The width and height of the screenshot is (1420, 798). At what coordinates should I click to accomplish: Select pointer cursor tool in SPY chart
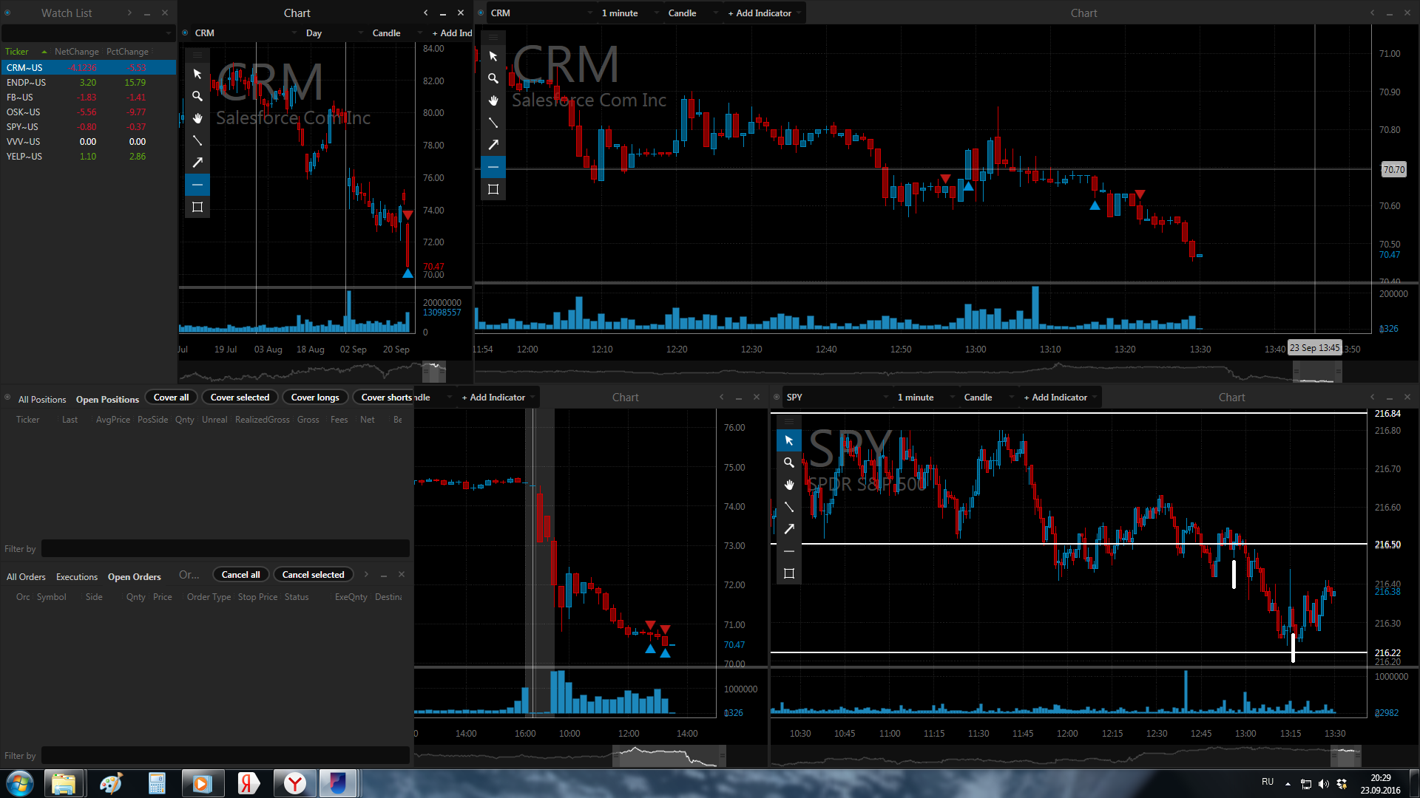tap(789, 440)
